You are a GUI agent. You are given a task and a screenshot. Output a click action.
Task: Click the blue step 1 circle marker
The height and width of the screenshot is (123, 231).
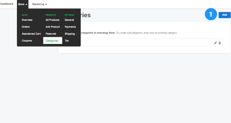coord(211,14)
